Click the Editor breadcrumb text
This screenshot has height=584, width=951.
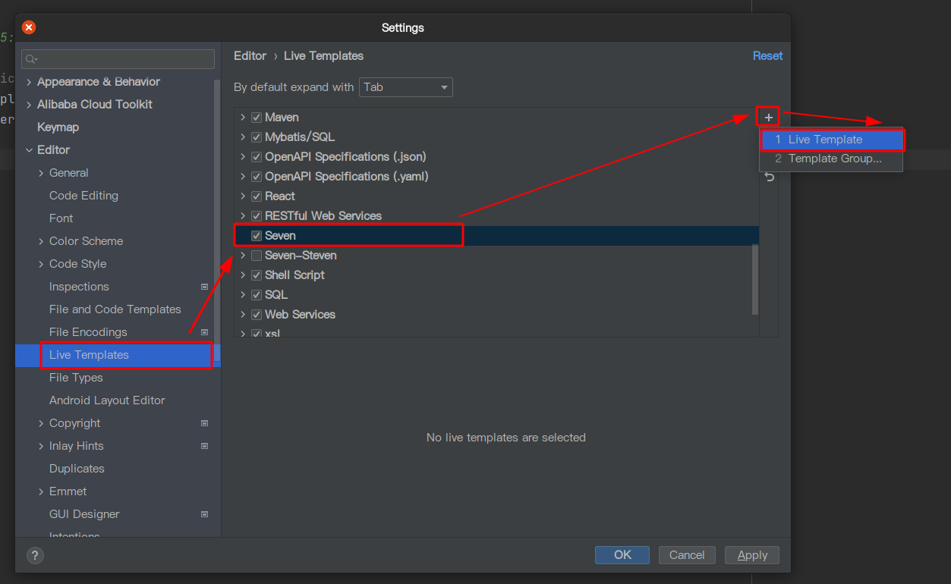tap(250, 56)
